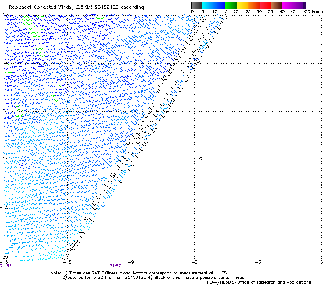Click the yellow 20-25 knots color segment
The height and width of the screenshot is (285, 325).
click(242, 5)
